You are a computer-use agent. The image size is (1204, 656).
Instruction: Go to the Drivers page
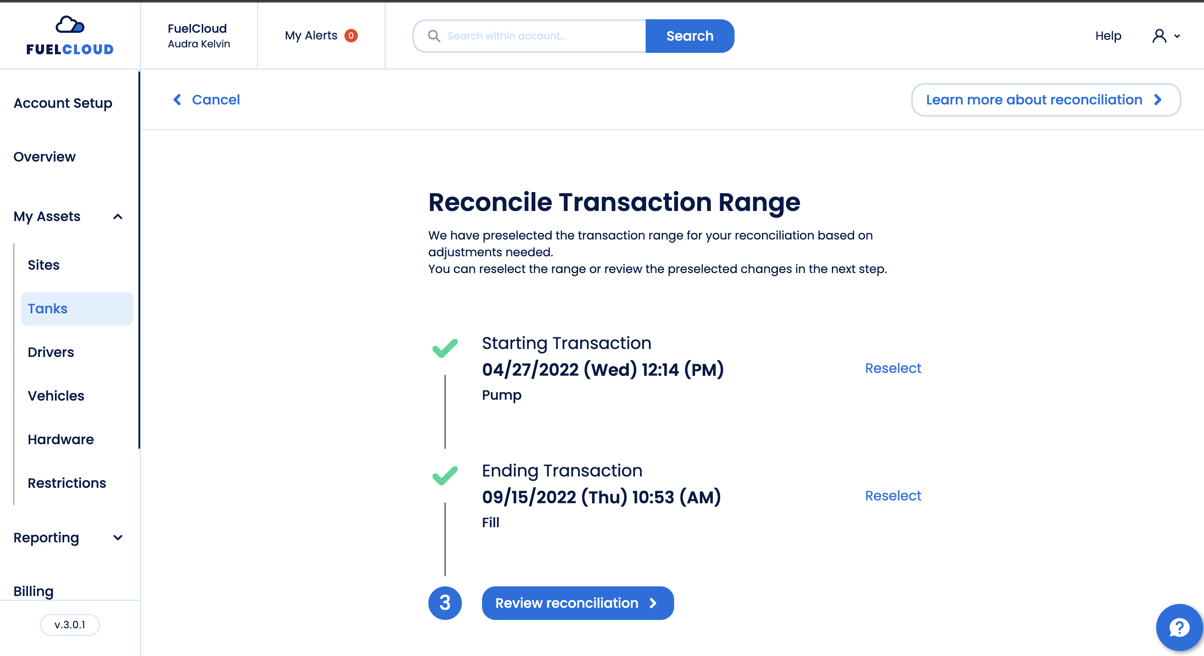(51, 352)
